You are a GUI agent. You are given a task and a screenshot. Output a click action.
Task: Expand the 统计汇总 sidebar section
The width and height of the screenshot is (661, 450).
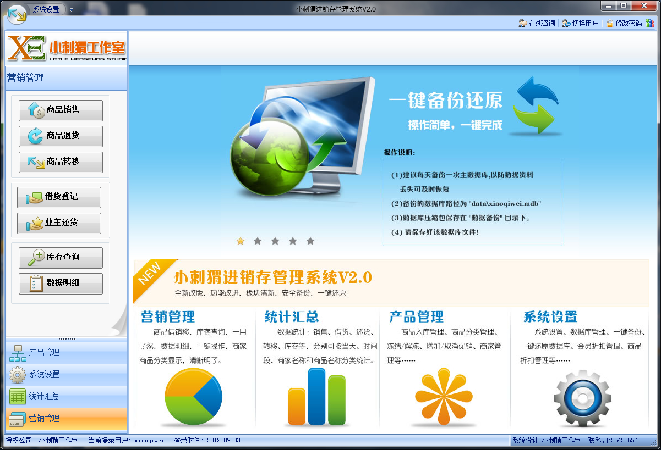click(x=66, y=397)
